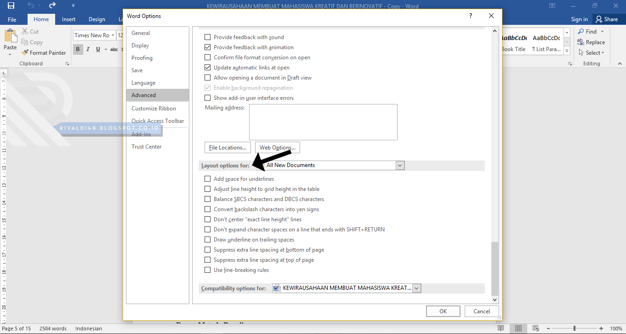Image resolution: width=626 pixels, height=334 pixels.
Task: Open Replace from the Editing group
Action: click(592, 42)
